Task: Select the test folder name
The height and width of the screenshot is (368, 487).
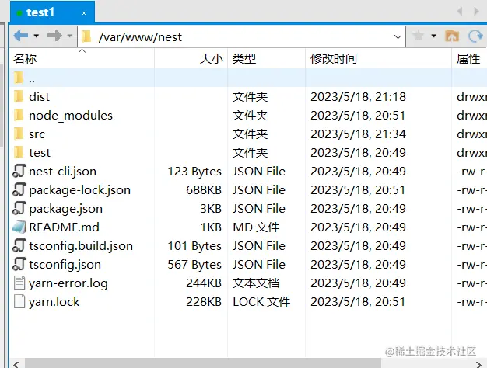Action: (x=40, y=153)
